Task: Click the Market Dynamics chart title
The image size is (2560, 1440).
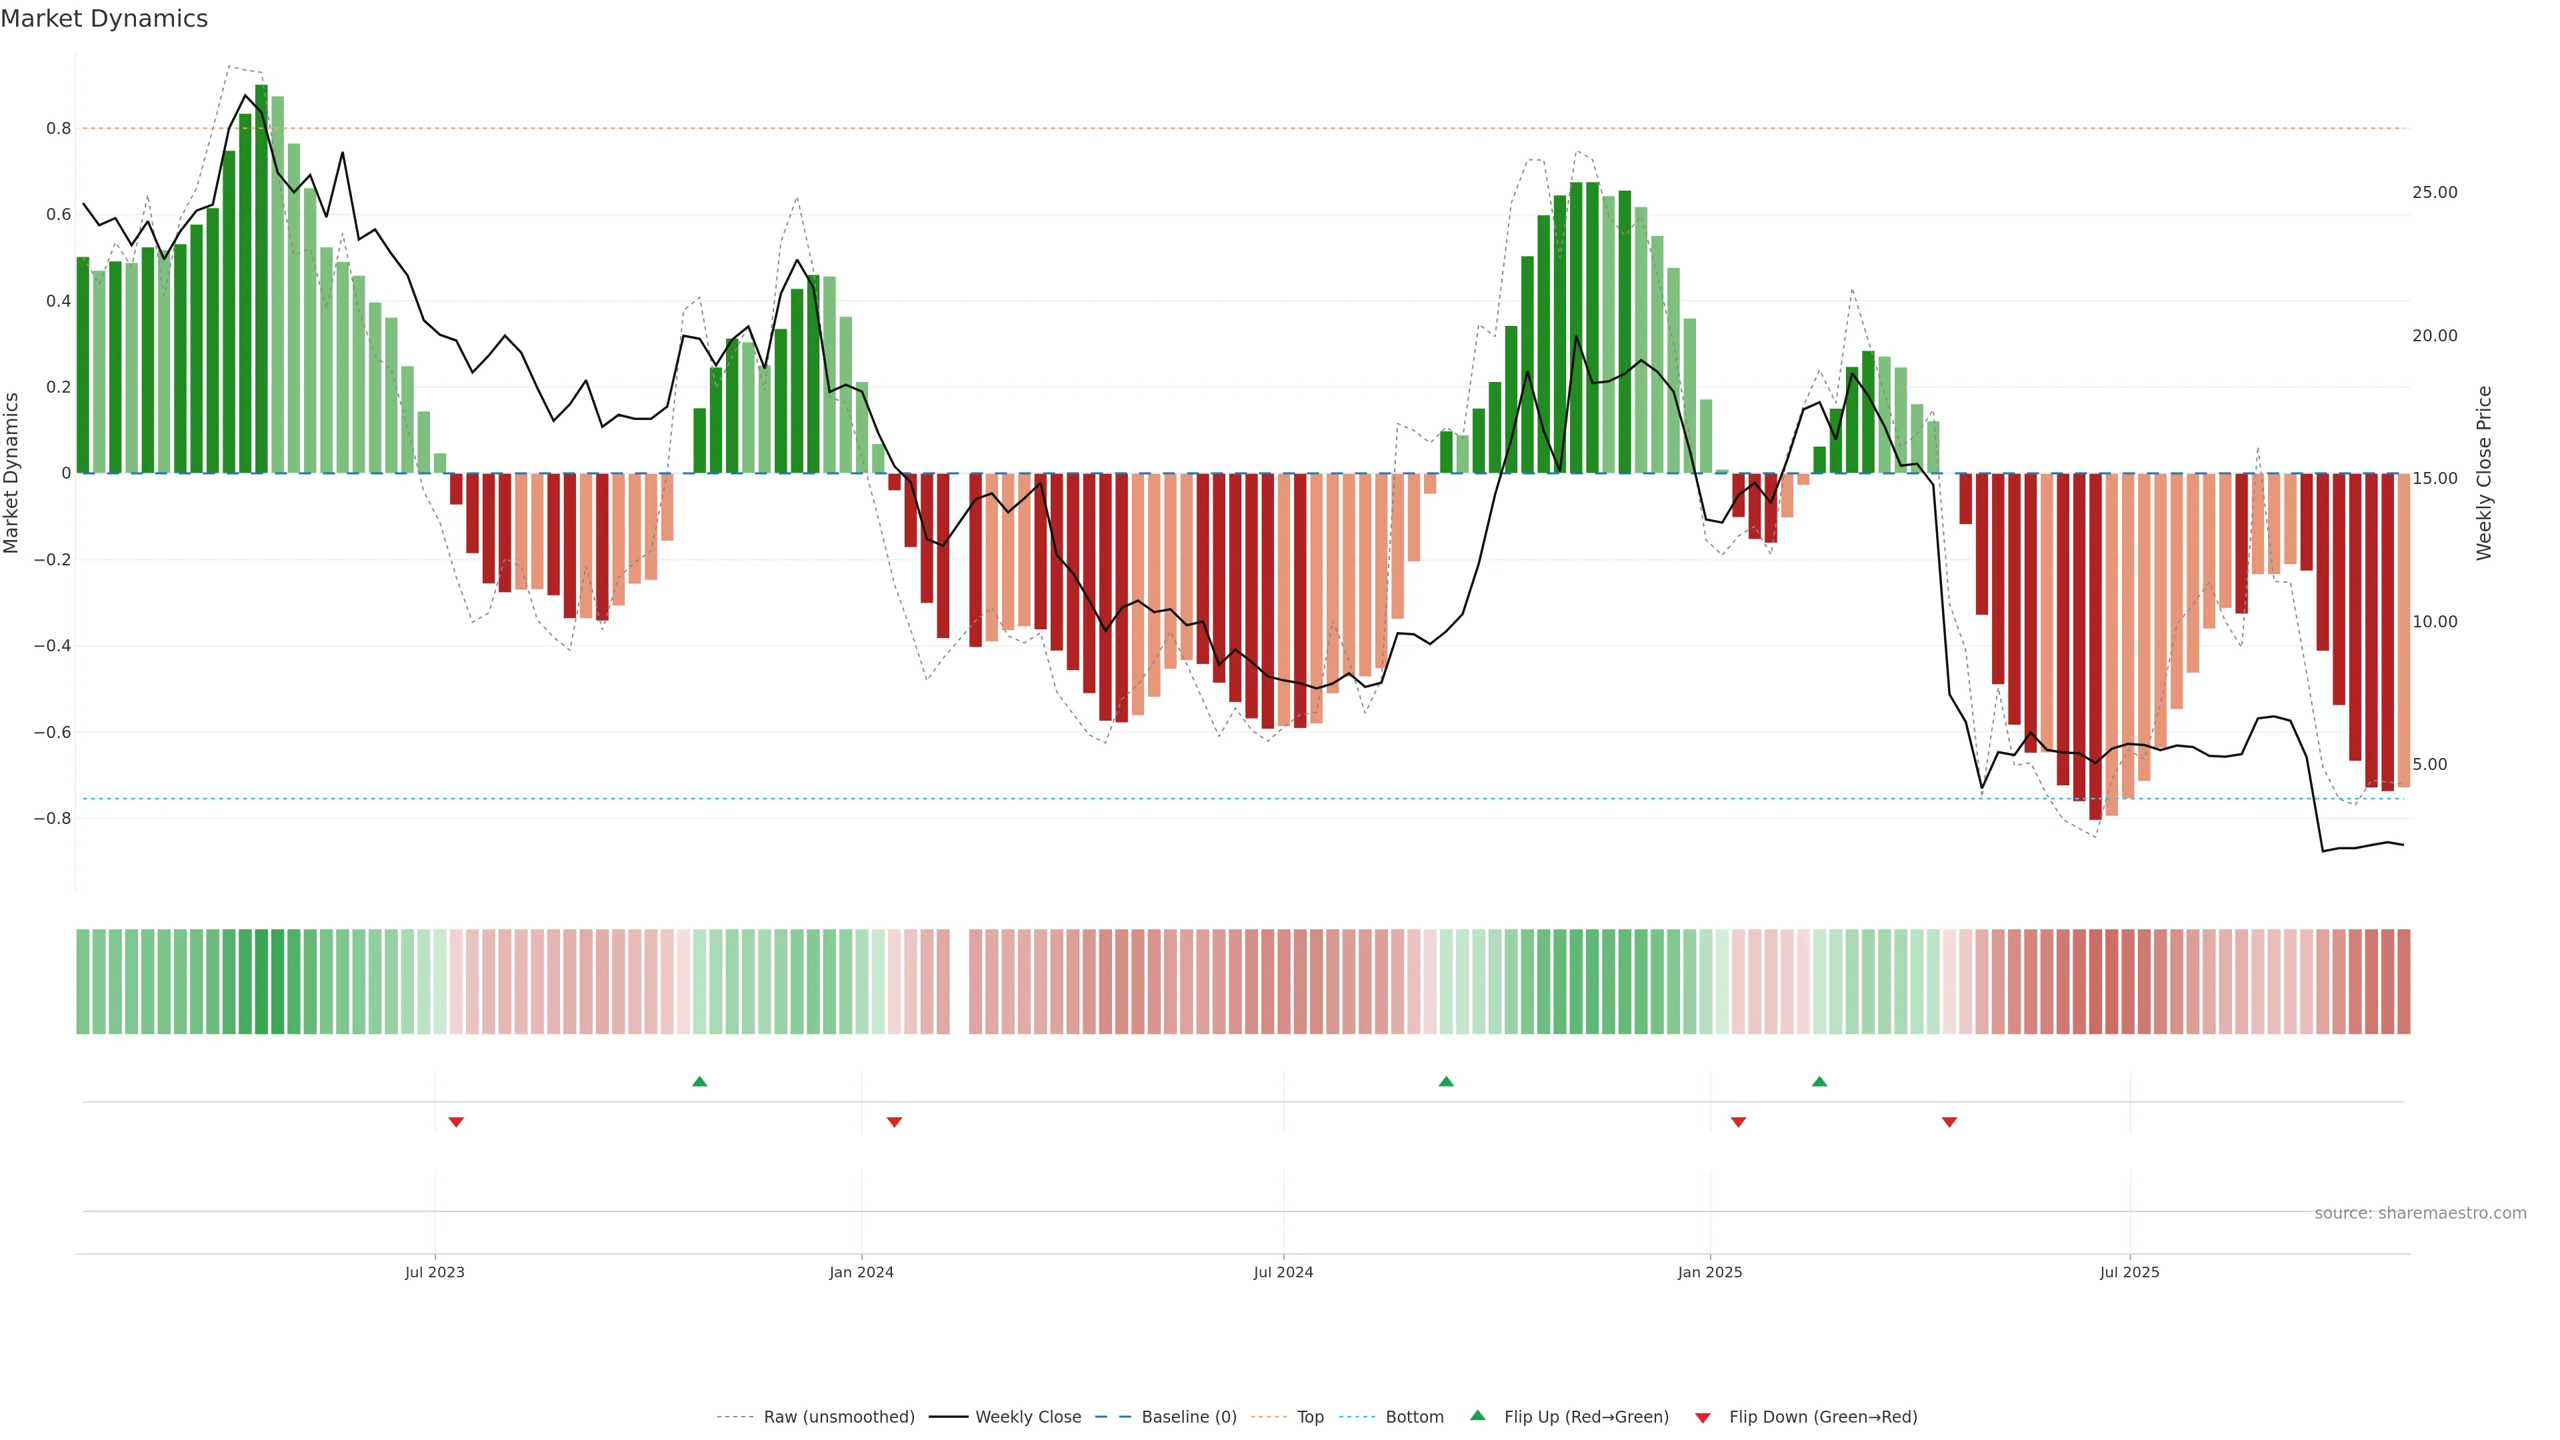Action: (x=105, y=19)
